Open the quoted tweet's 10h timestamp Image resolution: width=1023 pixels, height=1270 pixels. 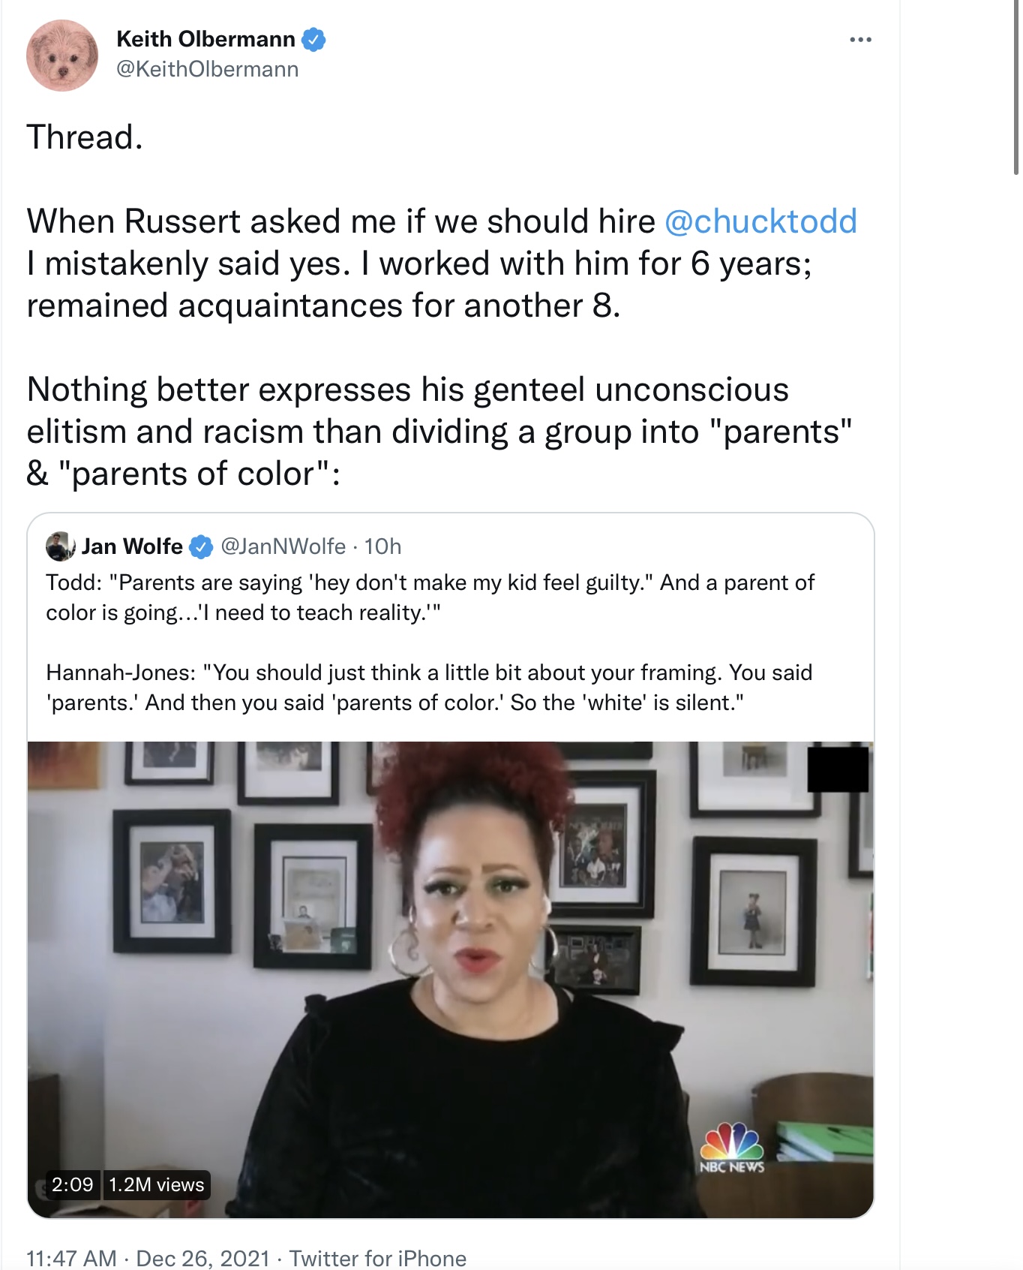[x=382, y=546]
